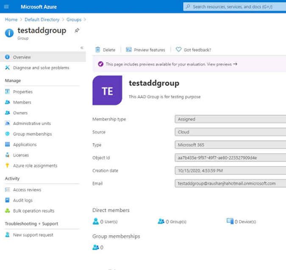Open the Members page
Image resolution: width=286 pixels, height=270 pixels.
pyautogui.click(x=22, y=102)
